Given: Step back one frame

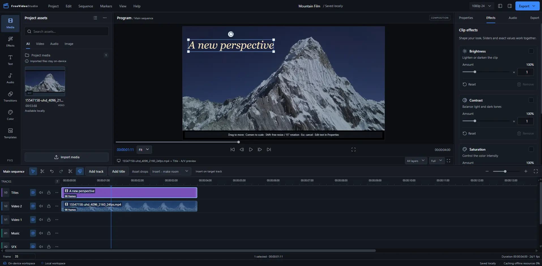Looking at the screenshot, I should coord(242,150).
